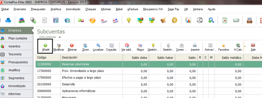This screenshot has width=262, height=98.
Task: Open the eFactura menu
Action: click(133, 9)
